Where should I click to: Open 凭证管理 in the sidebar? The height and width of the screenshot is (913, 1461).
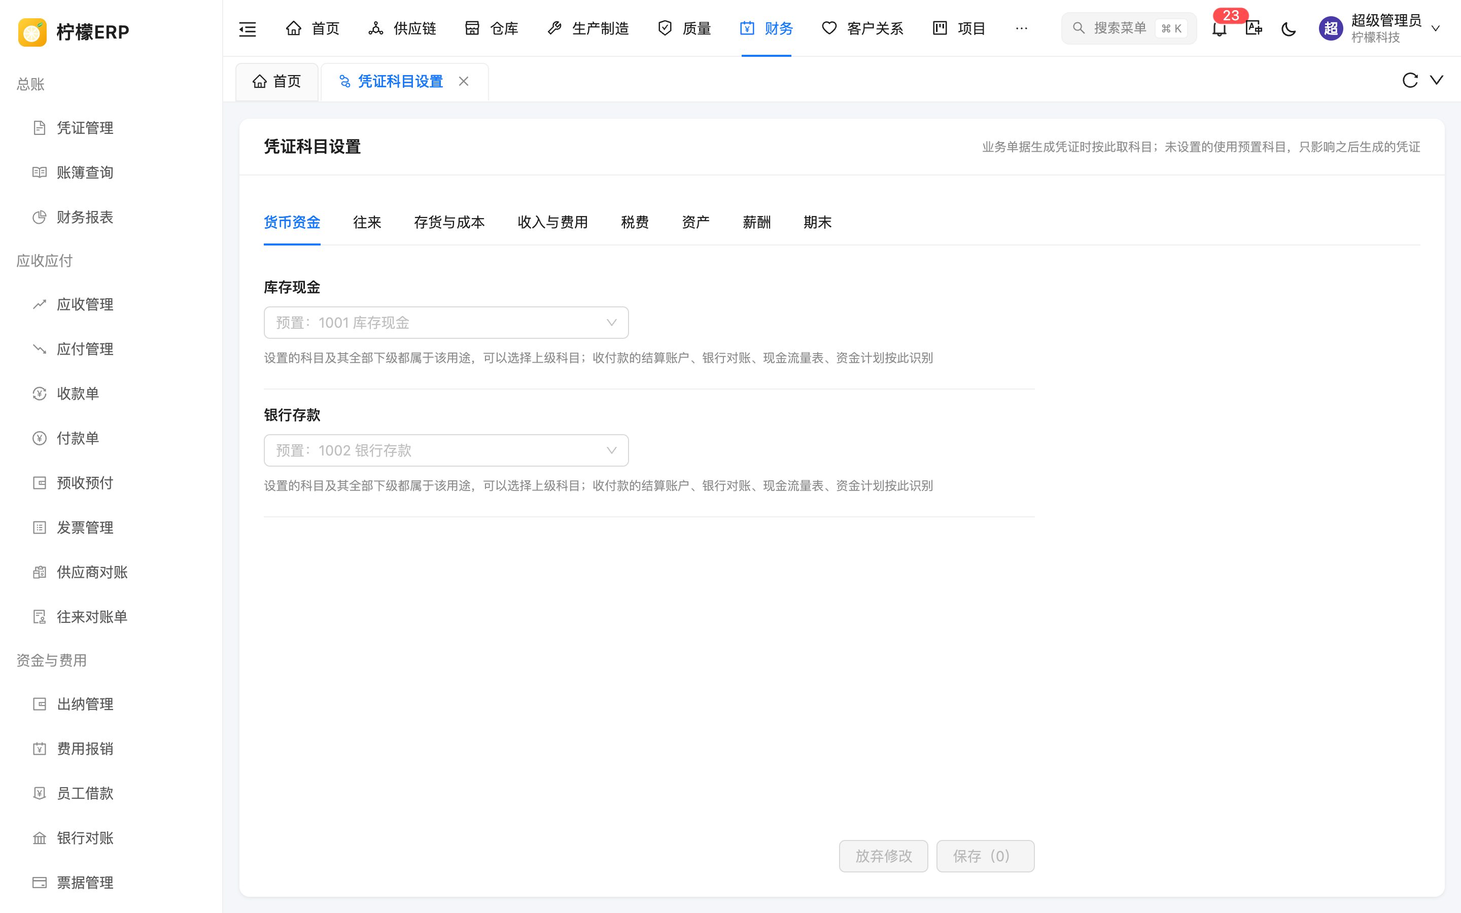click(111, 128)
